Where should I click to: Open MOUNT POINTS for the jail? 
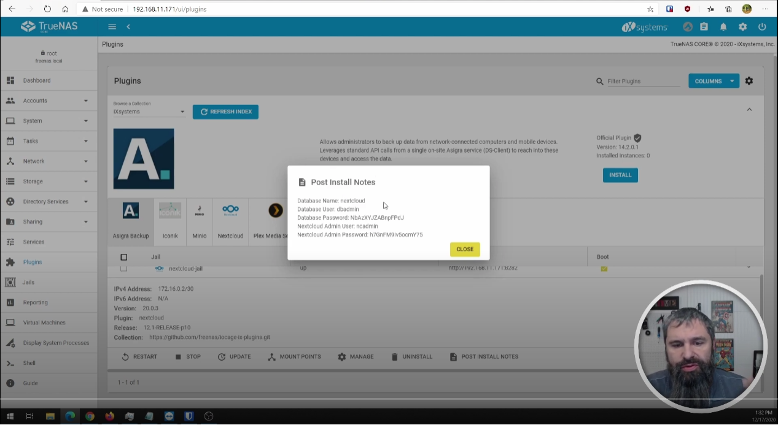pyautogui.click(x=295, y=356)
